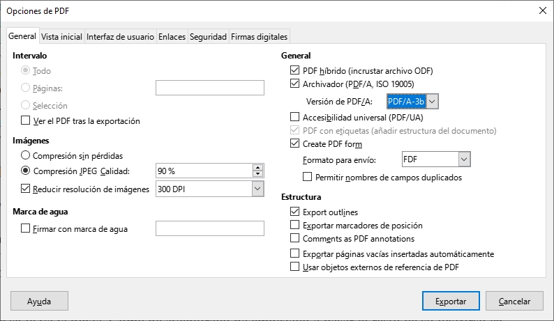The height and width of the screenshot is (321, 554).
Task: Click the watermark text input field
Action: click(209, 228)
